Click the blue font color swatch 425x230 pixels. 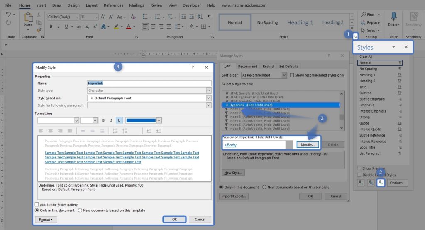click(x=141, y=120)
